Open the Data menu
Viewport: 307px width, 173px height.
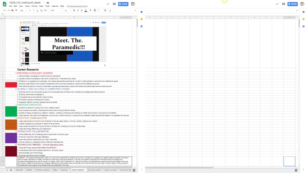(41, 6)
